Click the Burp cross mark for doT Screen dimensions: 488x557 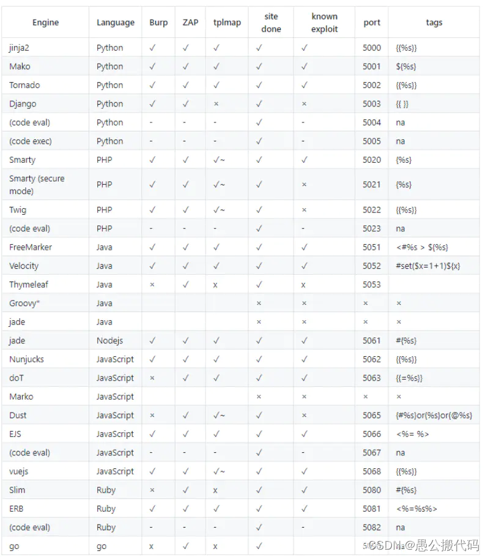click(152, 378)
